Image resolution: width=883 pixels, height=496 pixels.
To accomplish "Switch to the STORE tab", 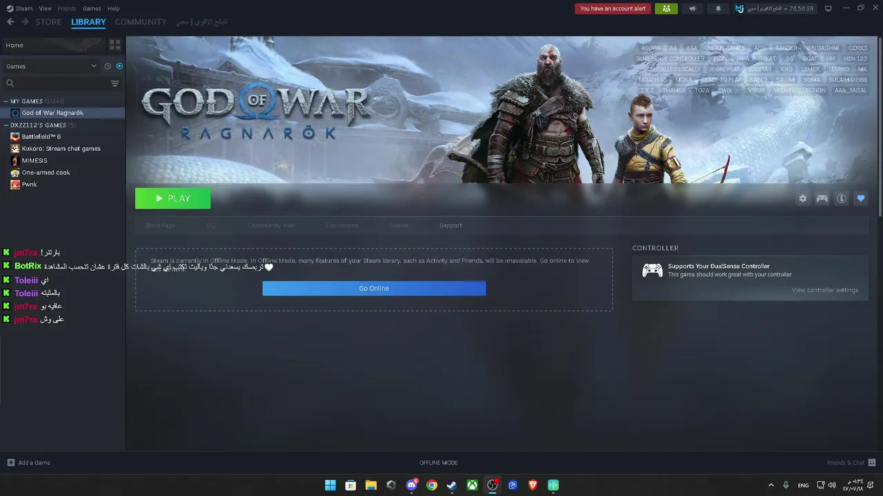I will (48, 22).
